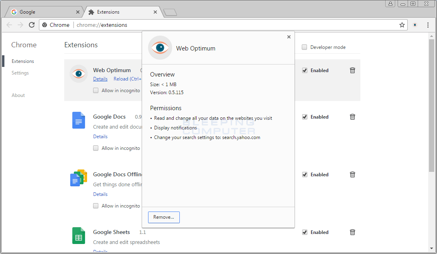
Task: Click the Google Docs blue document icon
Action: [x=79, y=120]
